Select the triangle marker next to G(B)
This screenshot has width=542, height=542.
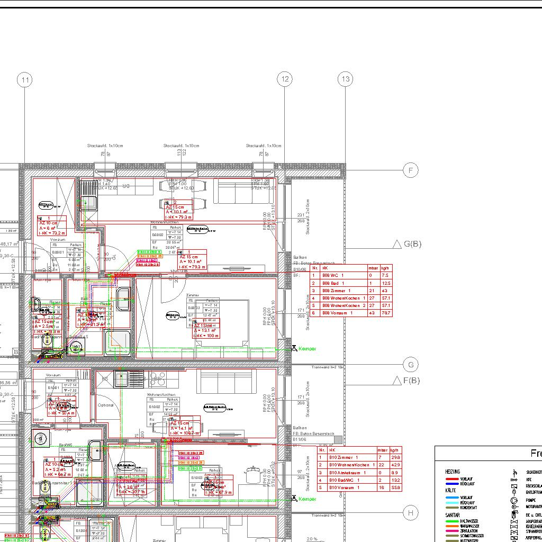point(397,244)
